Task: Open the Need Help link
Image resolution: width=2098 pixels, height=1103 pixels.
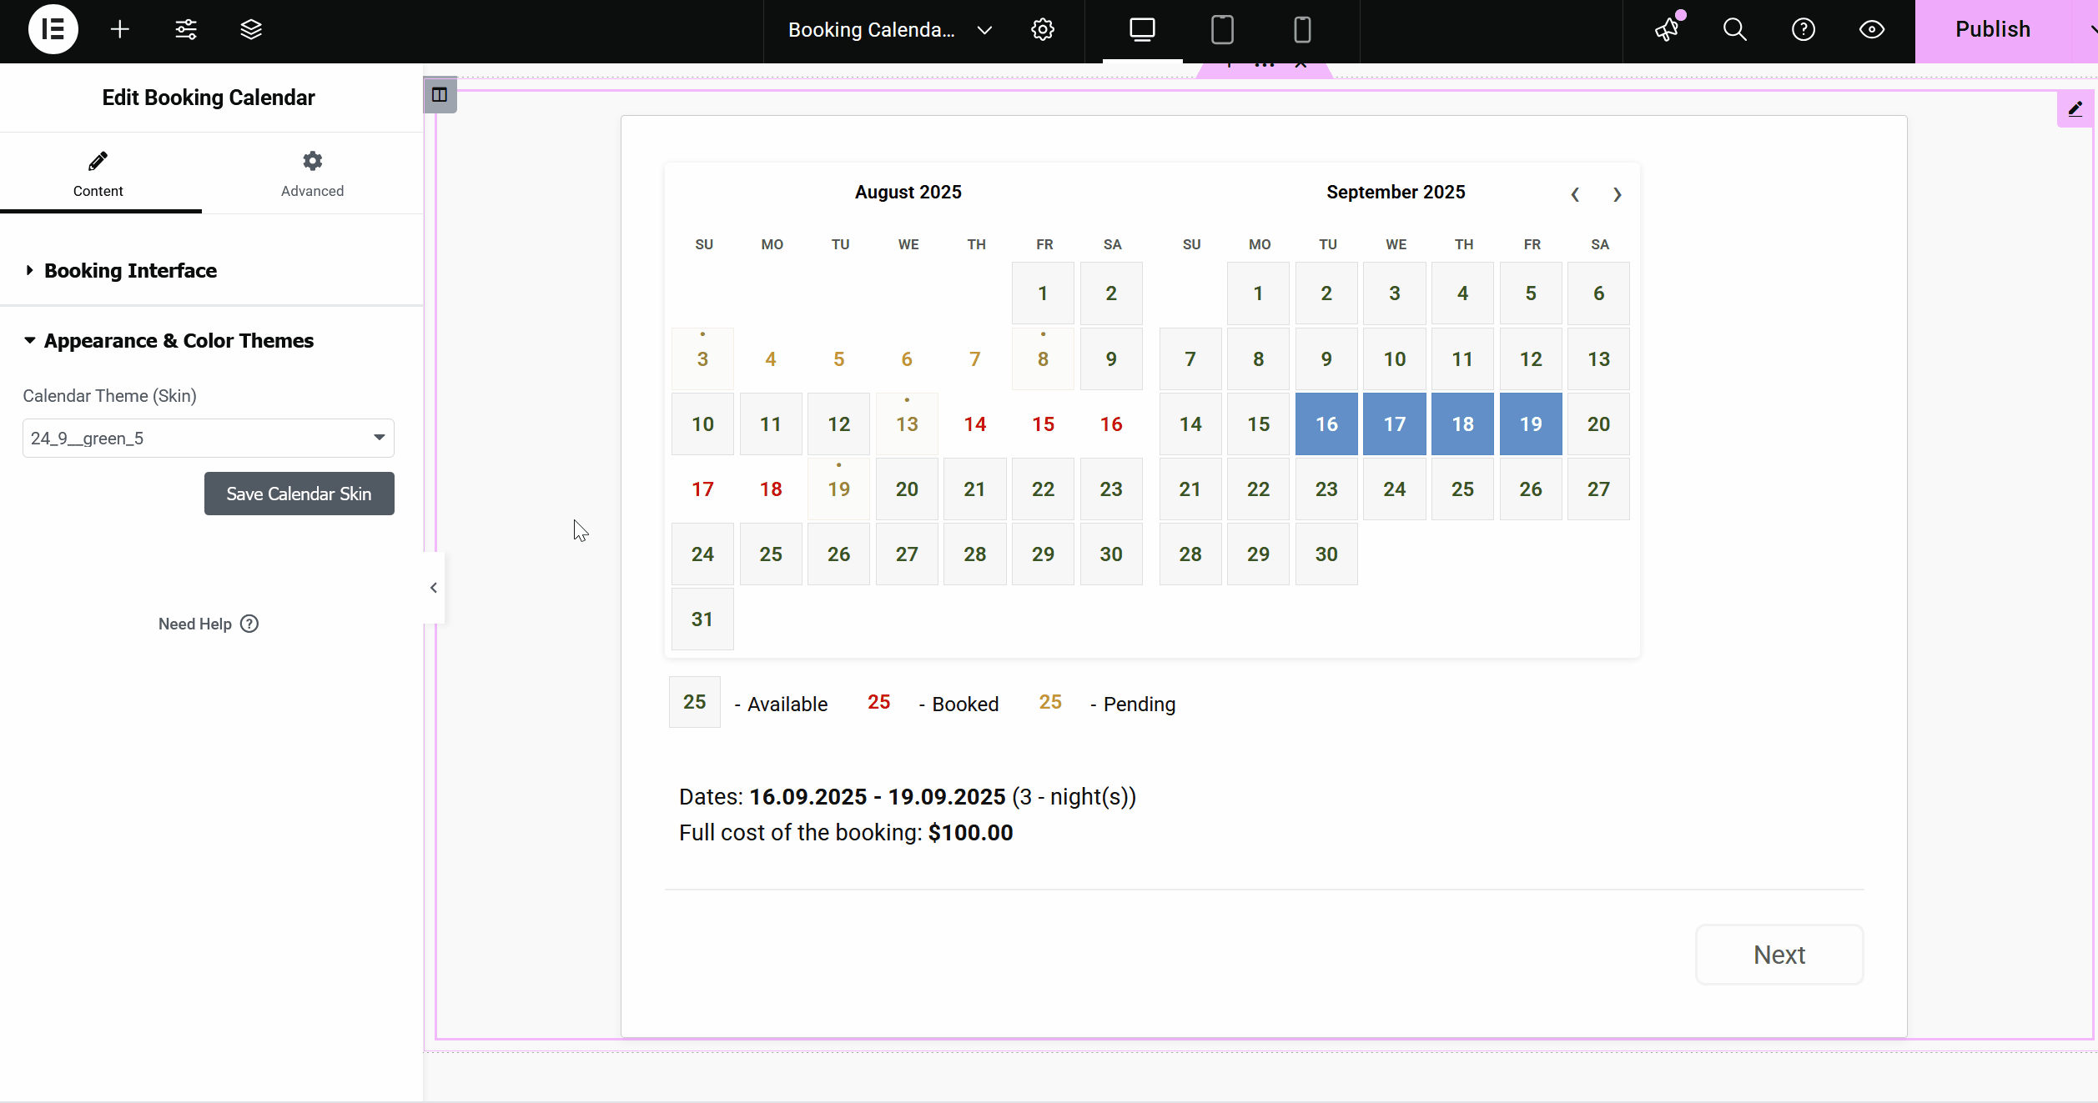Action: [209, 624]
